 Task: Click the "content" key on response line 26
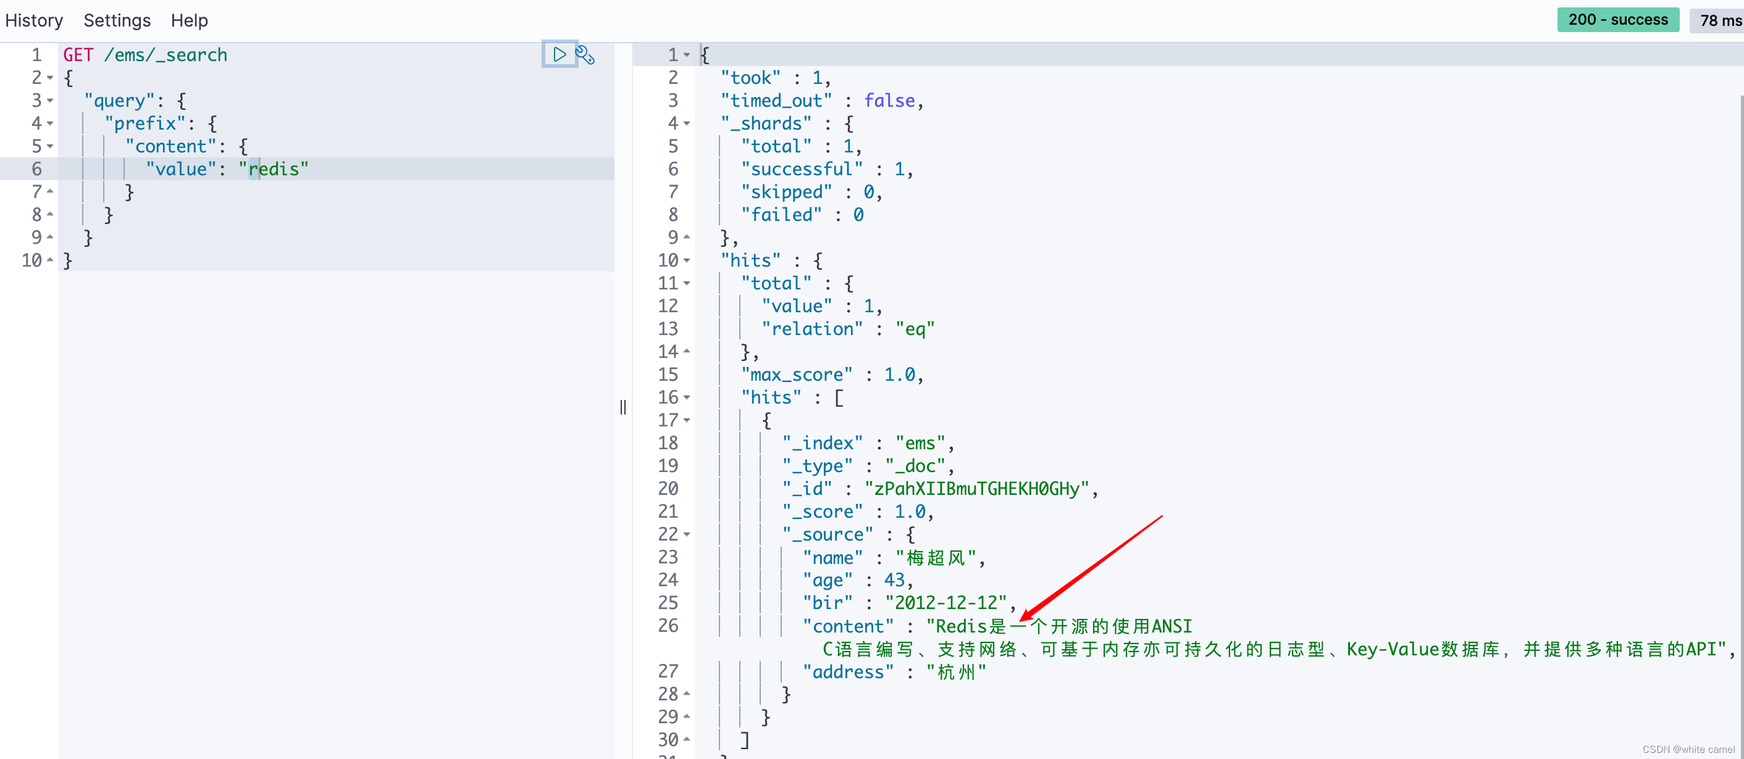coord(848,626)
